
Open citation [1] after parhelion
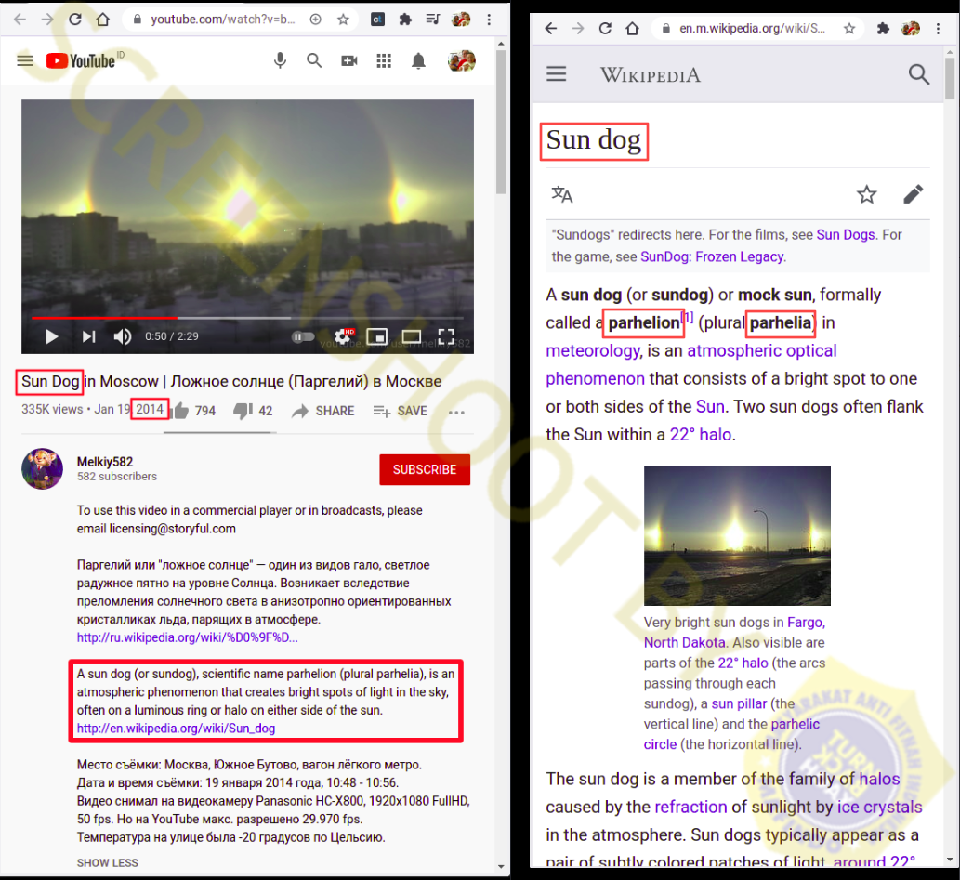tap(688, 317)
